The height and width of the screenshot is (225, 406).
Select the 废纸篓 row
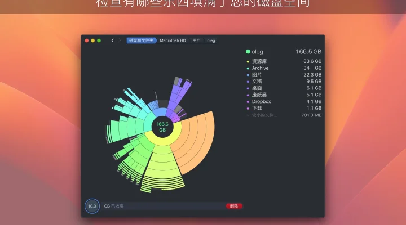coord(284,95)
